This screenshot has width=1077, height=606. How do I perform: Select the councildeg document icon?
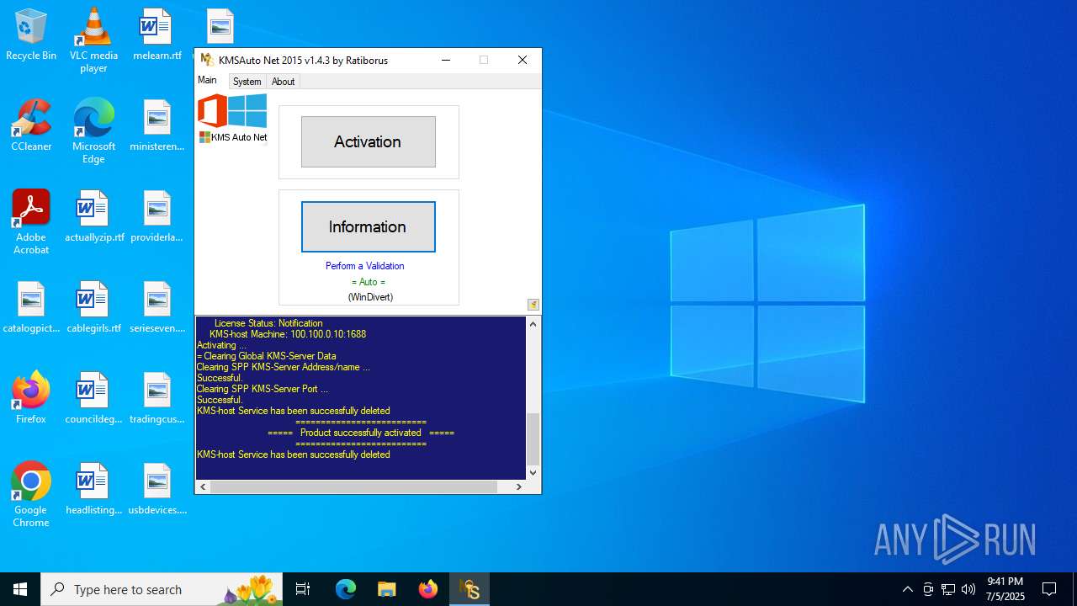[93, 399]
